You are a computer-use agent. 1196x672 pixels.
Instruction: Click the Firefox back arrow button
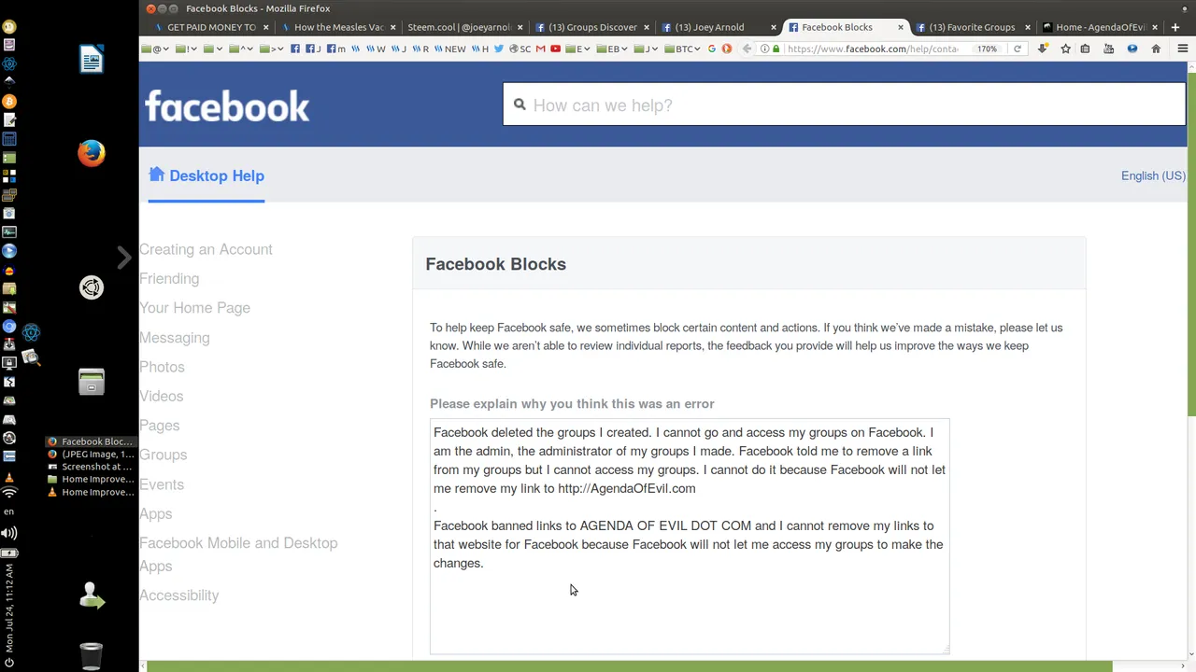click(747, 49)
